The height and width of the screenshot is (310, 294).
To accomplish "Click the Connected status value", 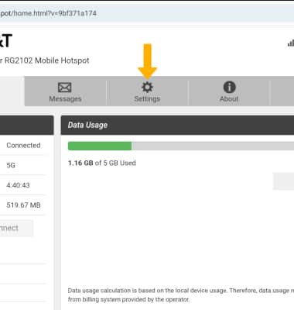I will pyautogui.click(x=23, y=146).
